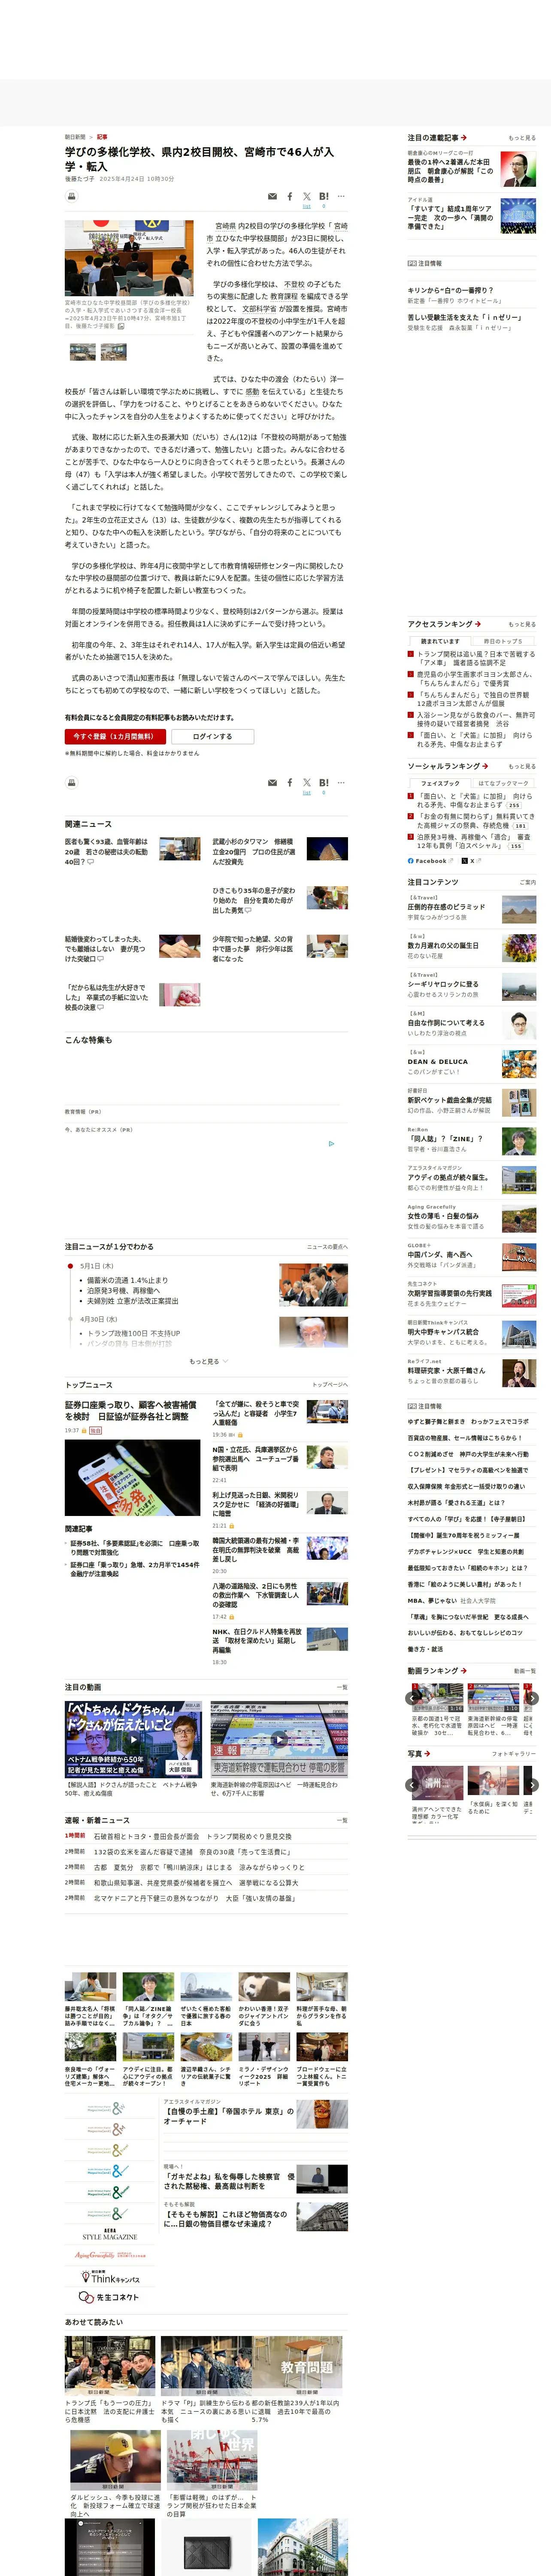Open 動画一覧 link

[x=524, y=1671]
